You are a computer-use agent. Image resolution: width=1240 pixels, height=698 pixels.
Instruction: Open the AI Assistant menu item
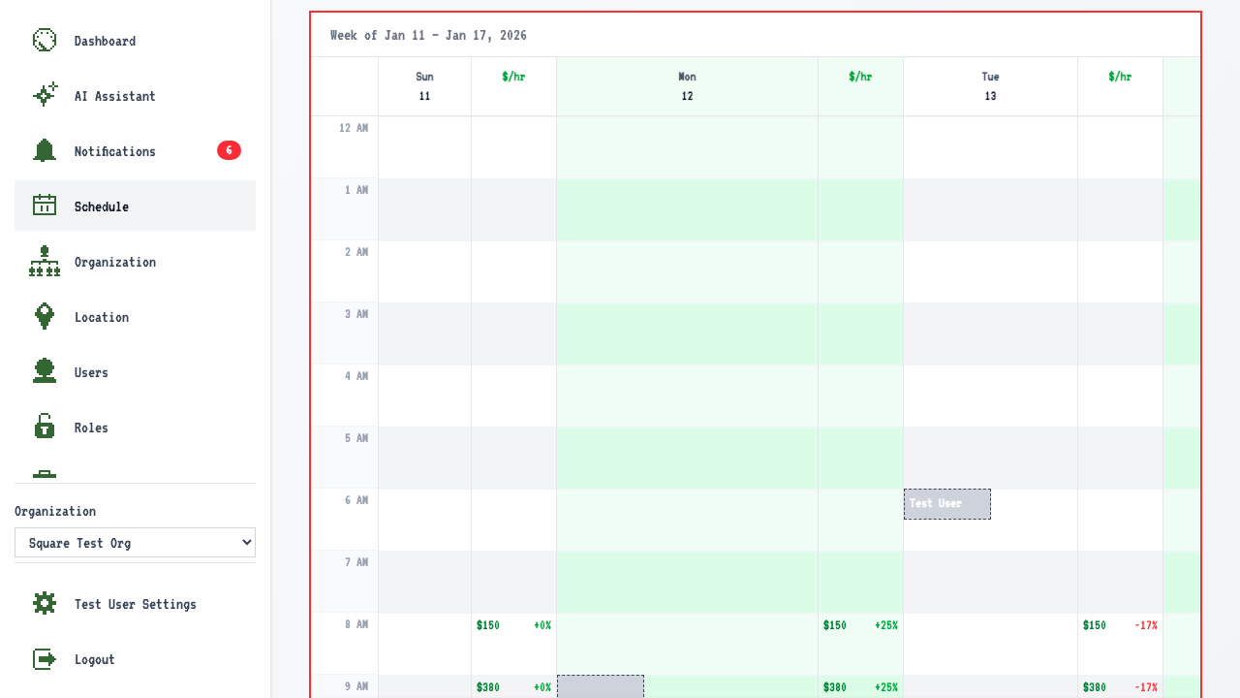point(135,96)
